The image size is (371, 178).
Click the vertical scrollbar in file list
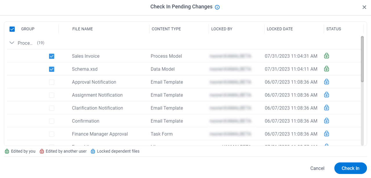(x=362, y=59)
